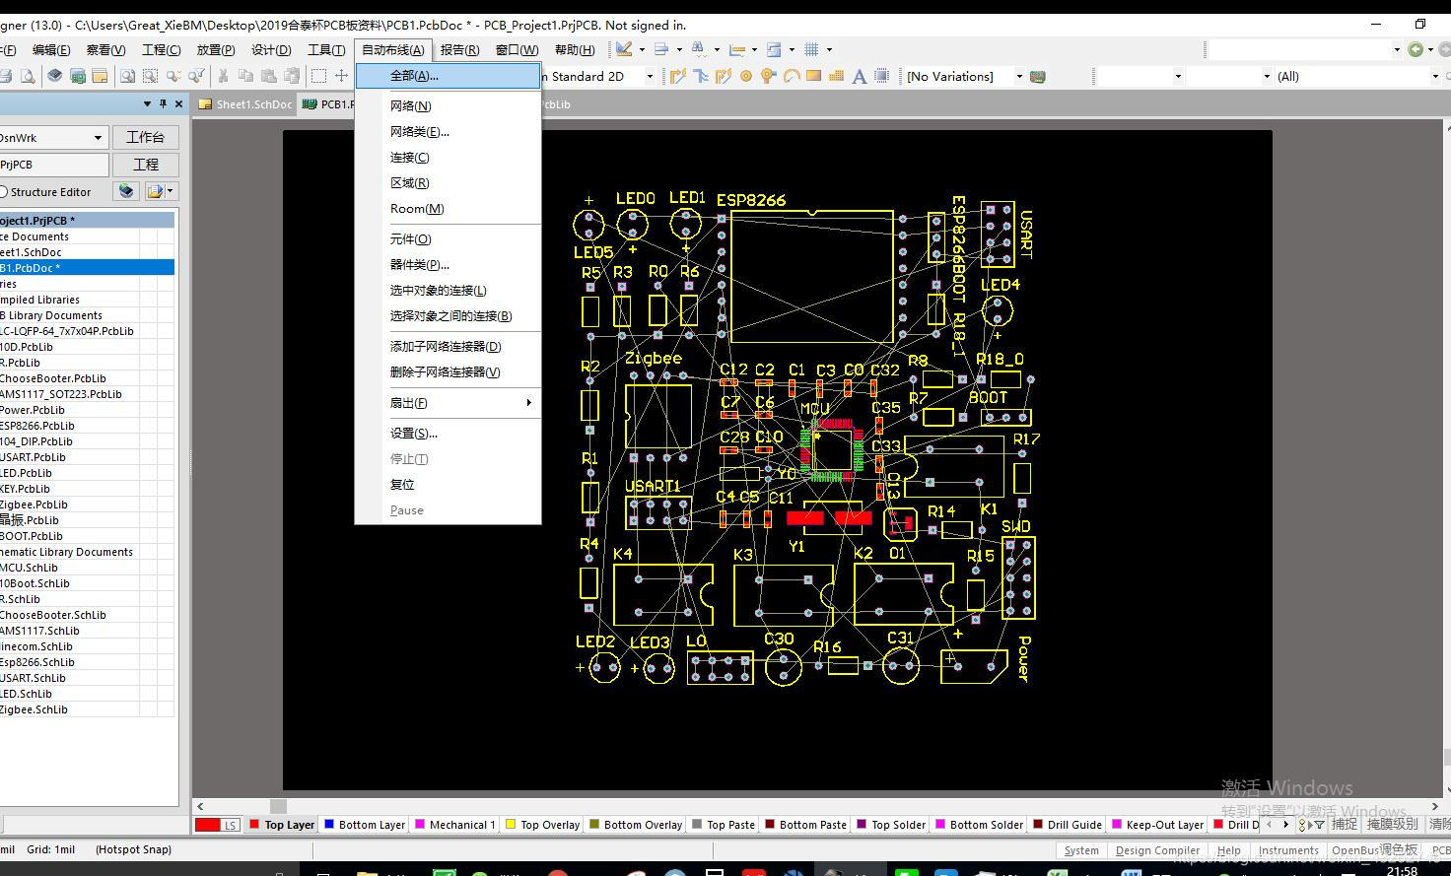
Task: Click the green back navigation icon
Action: point(1416,49)
